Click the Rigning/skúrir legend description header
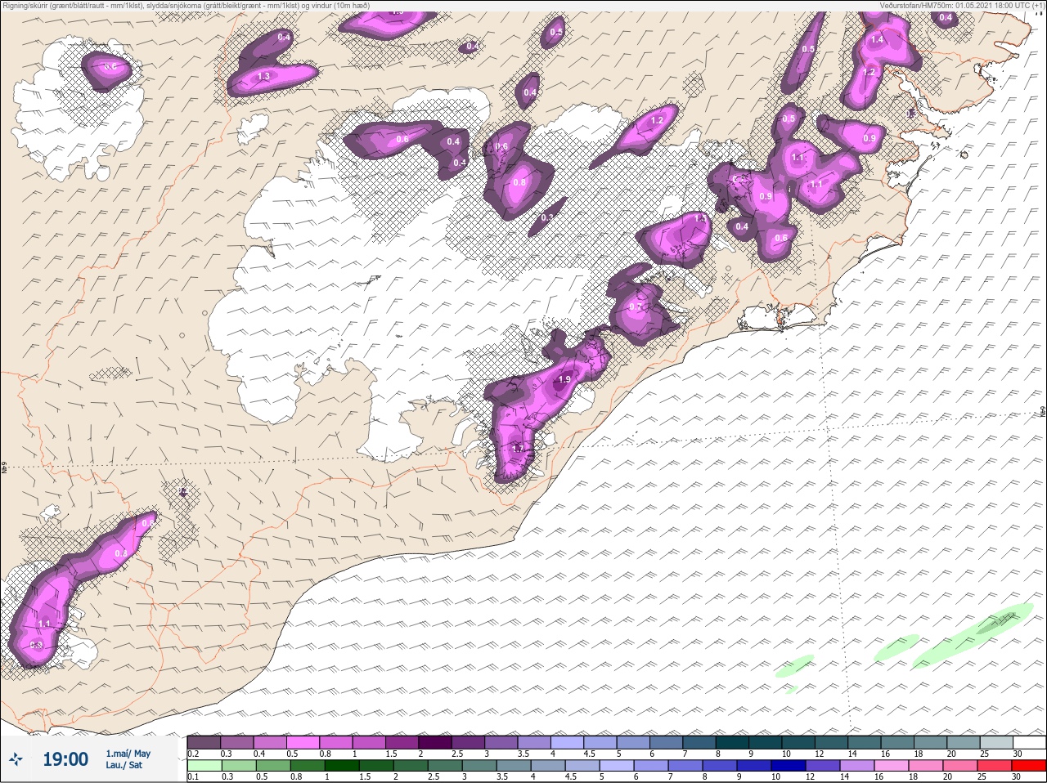 click(186, 5)
